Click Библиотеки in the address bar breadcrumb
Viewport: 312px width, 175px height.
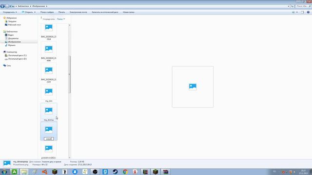[23, 6]
